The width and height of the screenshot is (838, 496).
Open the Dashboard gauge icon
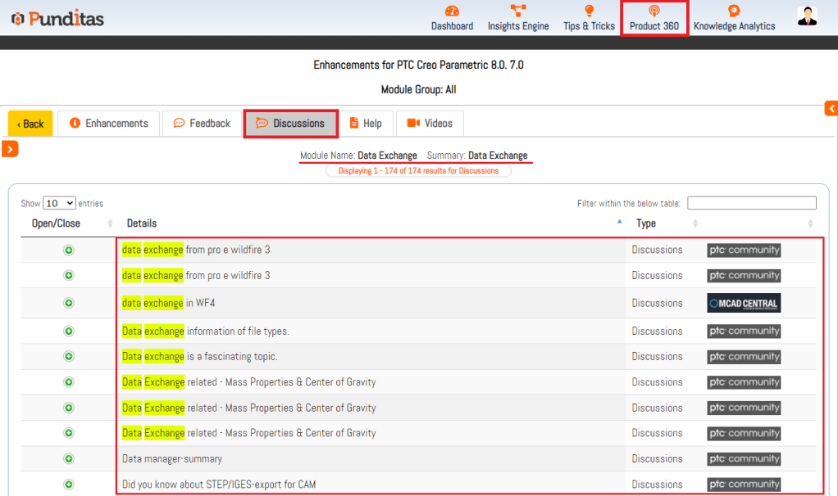(x=452, y=11)
